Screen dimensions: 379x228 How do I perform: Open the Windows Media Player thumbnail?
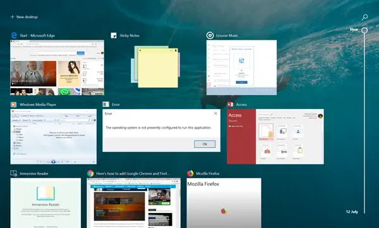coord(54,137)
